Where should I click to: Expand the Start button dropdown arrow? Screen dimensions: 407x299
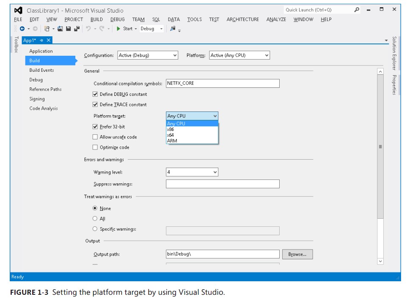(x=136, y=29)
